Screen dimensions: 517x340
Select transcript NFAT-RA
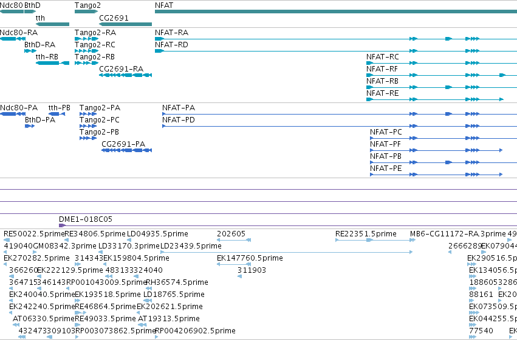coord(171,33)
